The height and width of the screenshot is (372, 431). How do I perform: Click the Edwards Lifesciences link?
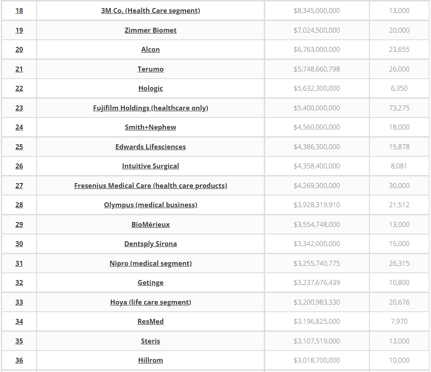pos(150,146)
